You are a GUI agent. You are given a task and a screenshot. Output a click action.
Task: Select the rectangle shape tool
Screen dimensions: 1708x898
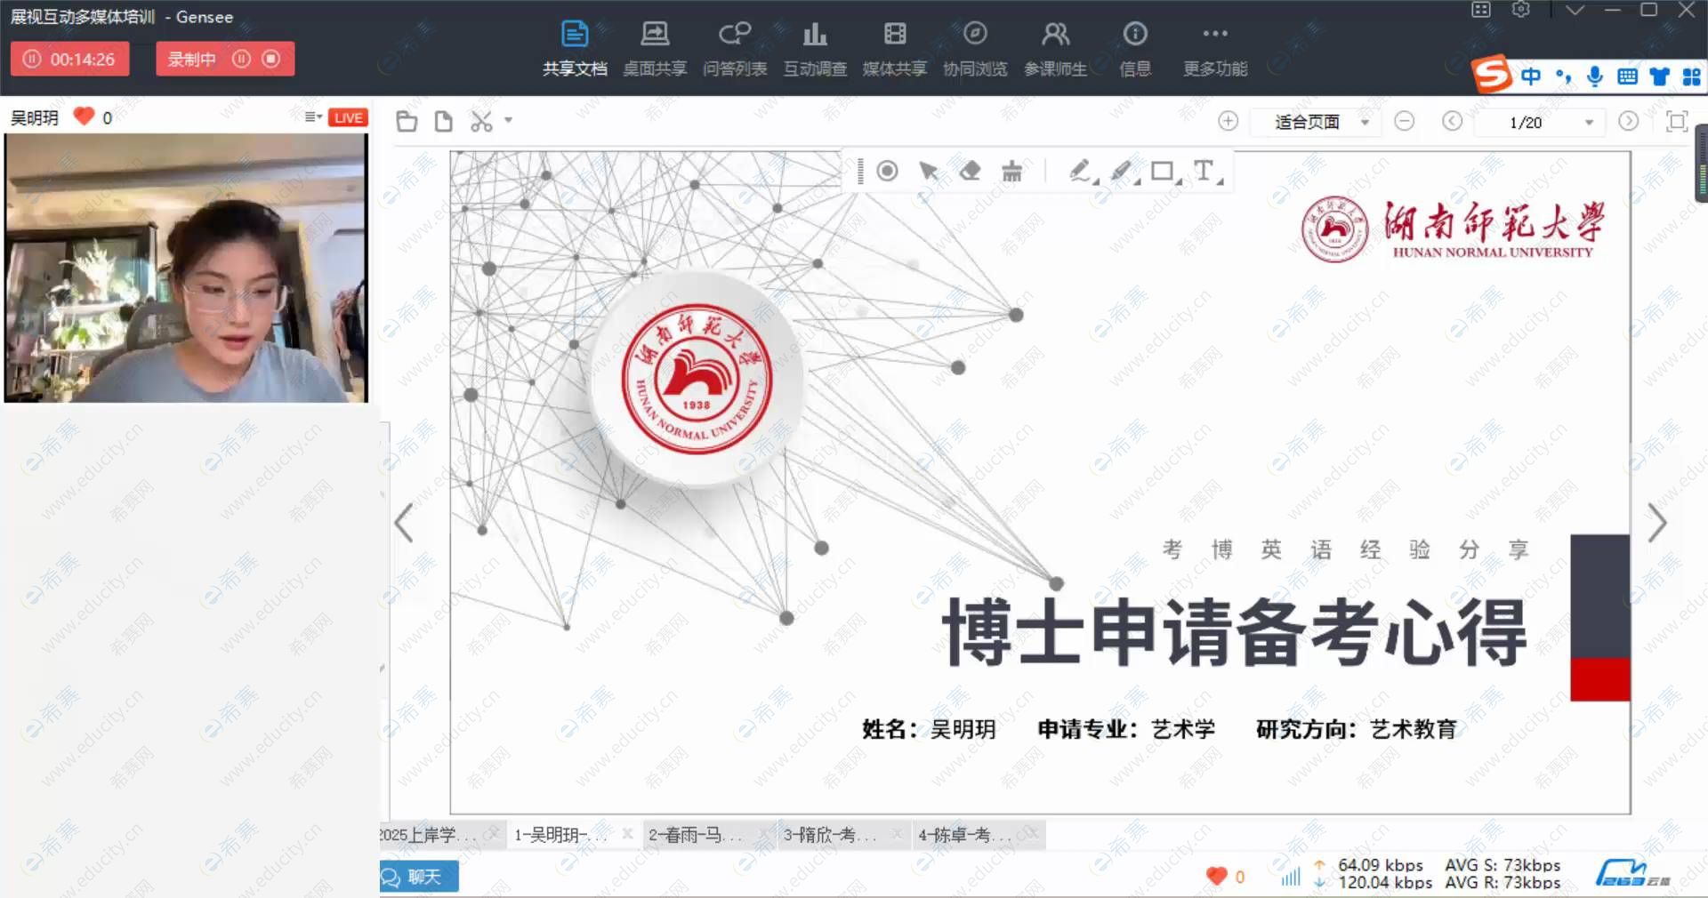[1164, 171]
